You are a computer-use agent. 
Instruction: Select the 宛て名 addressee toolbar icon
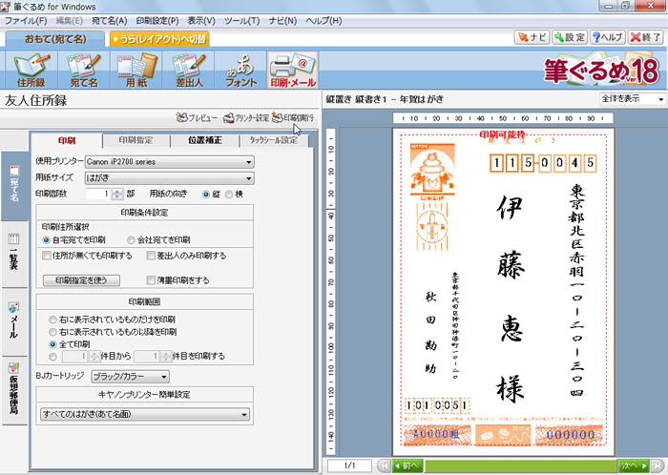84,71
